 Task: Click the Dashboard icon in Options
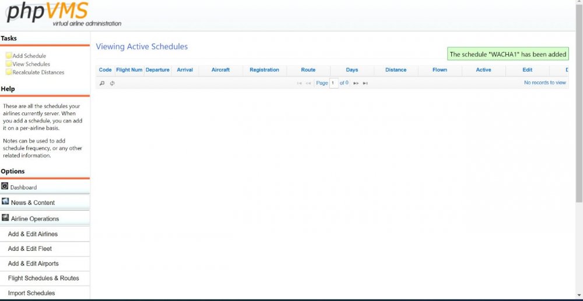pyautogui.click(x=5, y=187)
